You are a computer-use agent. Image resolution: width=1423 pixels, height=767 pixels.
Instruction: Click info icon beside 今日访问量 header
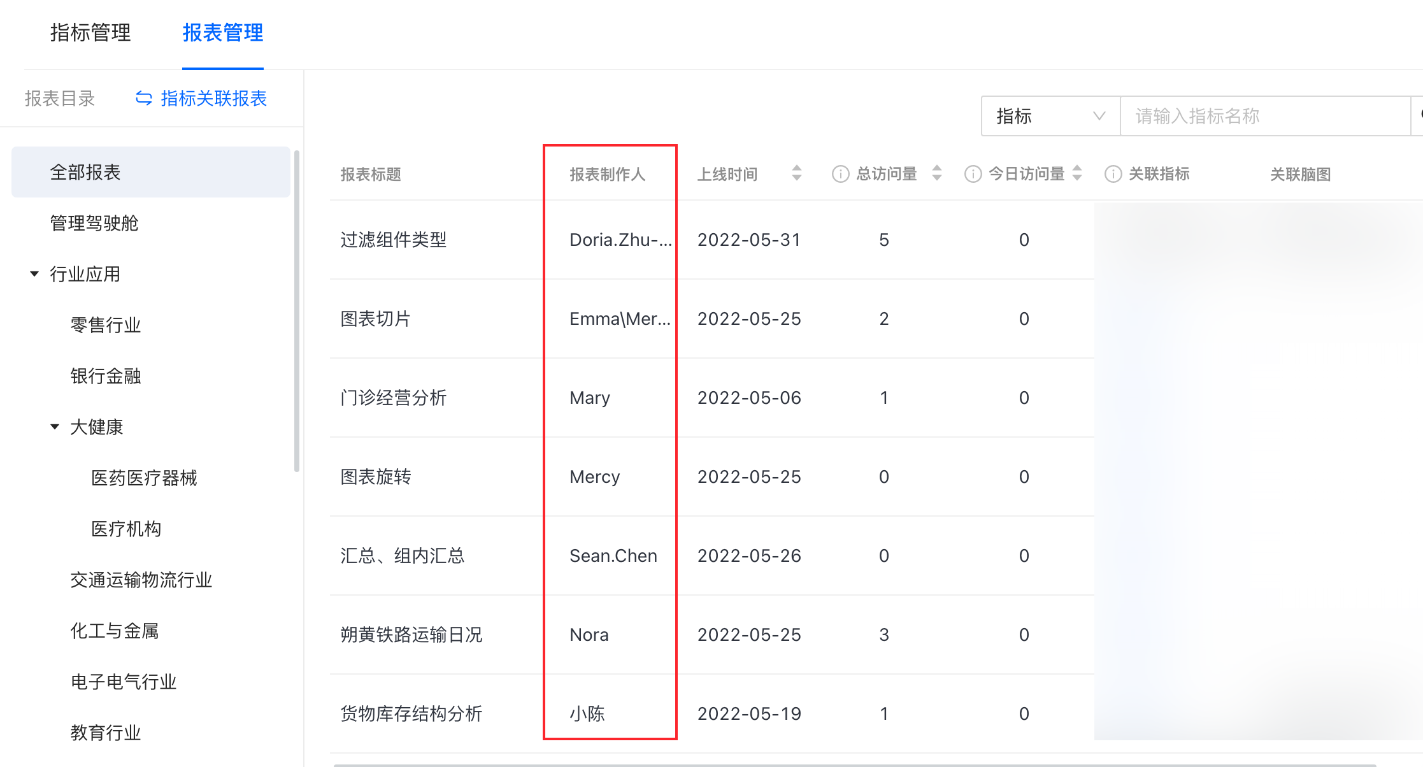973,174
